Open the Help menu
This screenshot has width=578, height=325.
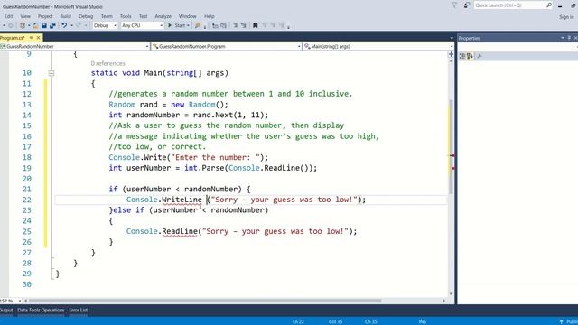pyautogui.click(x=209, y=16)
